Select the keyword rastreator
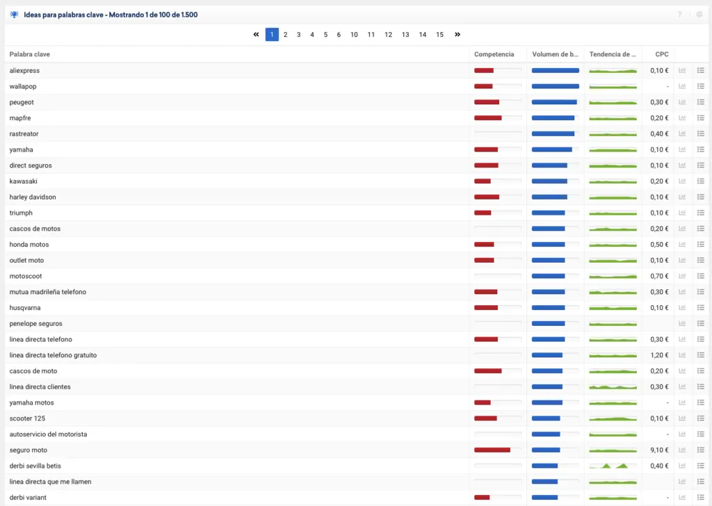Viewport: 712px width, 506px height. coord(24,134)
